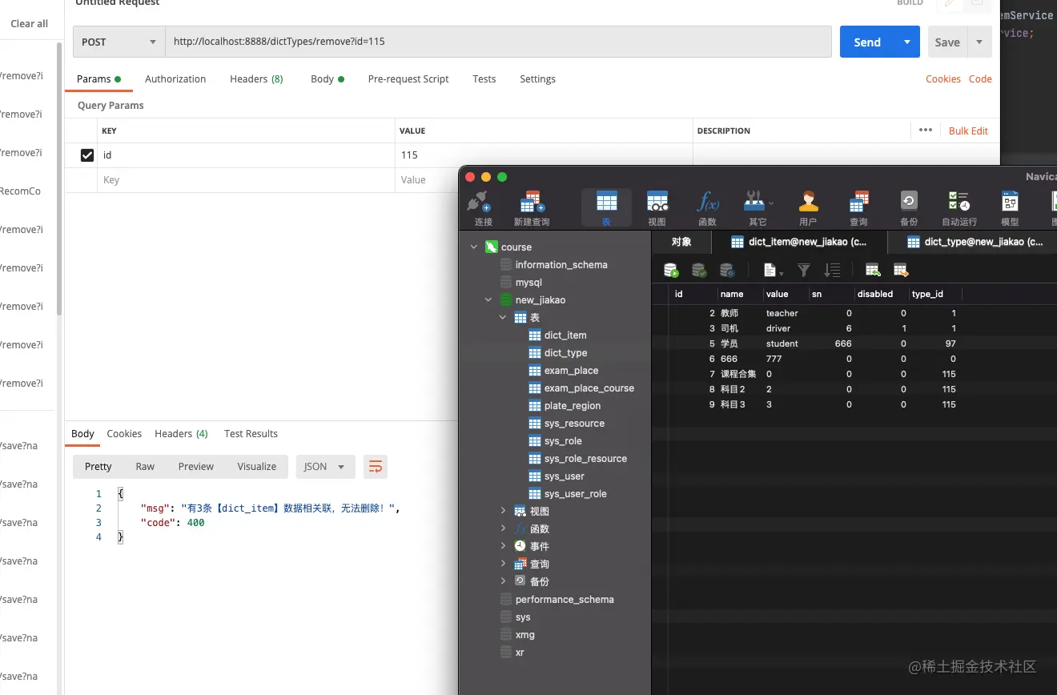
Task: Click Clear all in the history sidebar
Action: point(30,24)
